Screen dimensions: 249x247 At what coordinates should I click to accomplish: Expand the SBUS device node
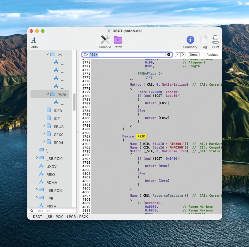[x=44, y=126]
